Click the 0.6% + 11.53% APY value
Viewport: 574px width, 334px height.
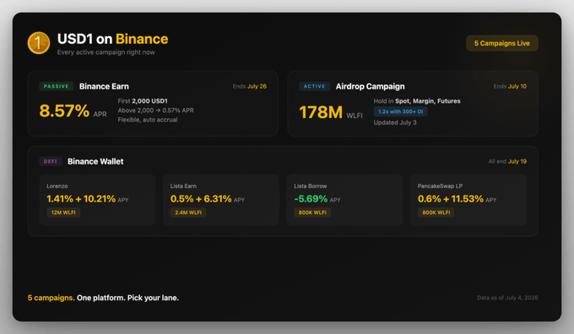[x=457, y=199]
